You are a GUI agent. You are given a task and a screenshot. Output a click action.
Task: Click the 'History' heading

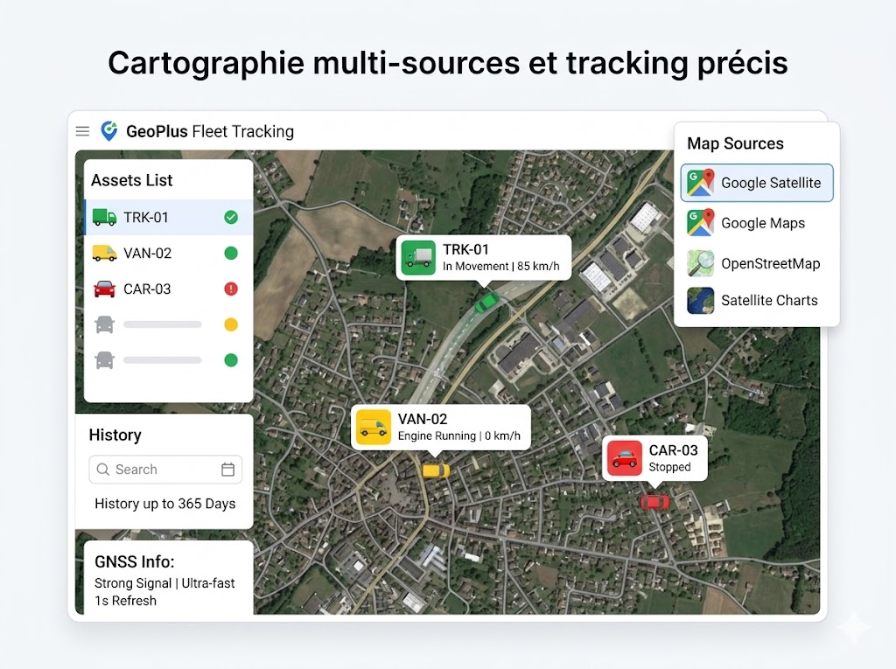coord(115,436)
